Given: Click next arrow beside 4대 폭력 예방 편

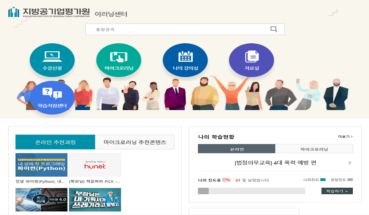Looking at the screenshot, I should [x=350, y=163].
